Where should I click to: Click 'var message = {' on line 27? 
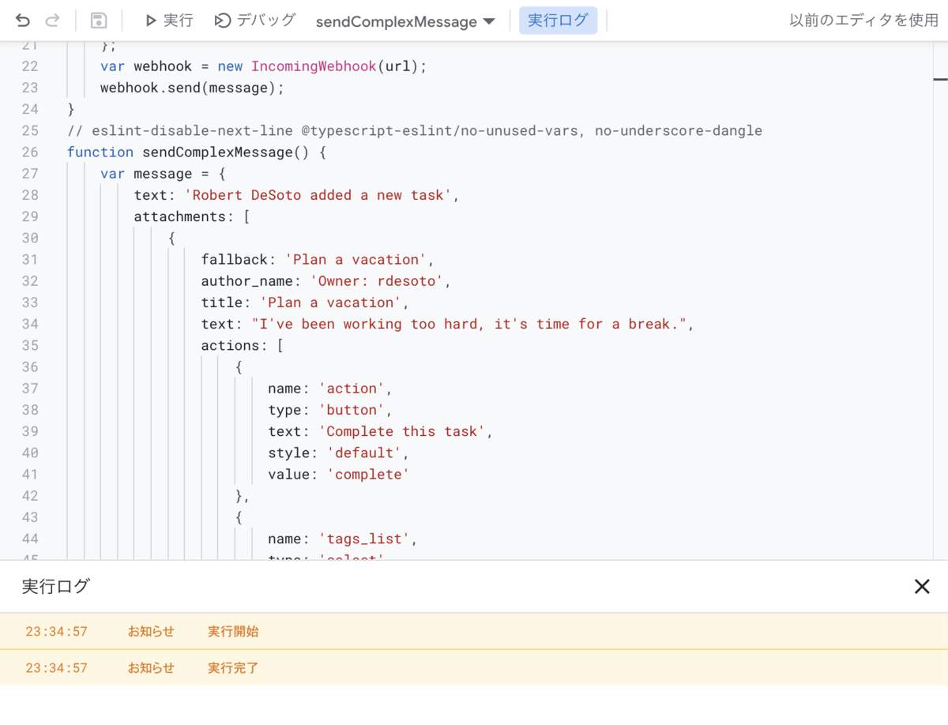point(163,174)
